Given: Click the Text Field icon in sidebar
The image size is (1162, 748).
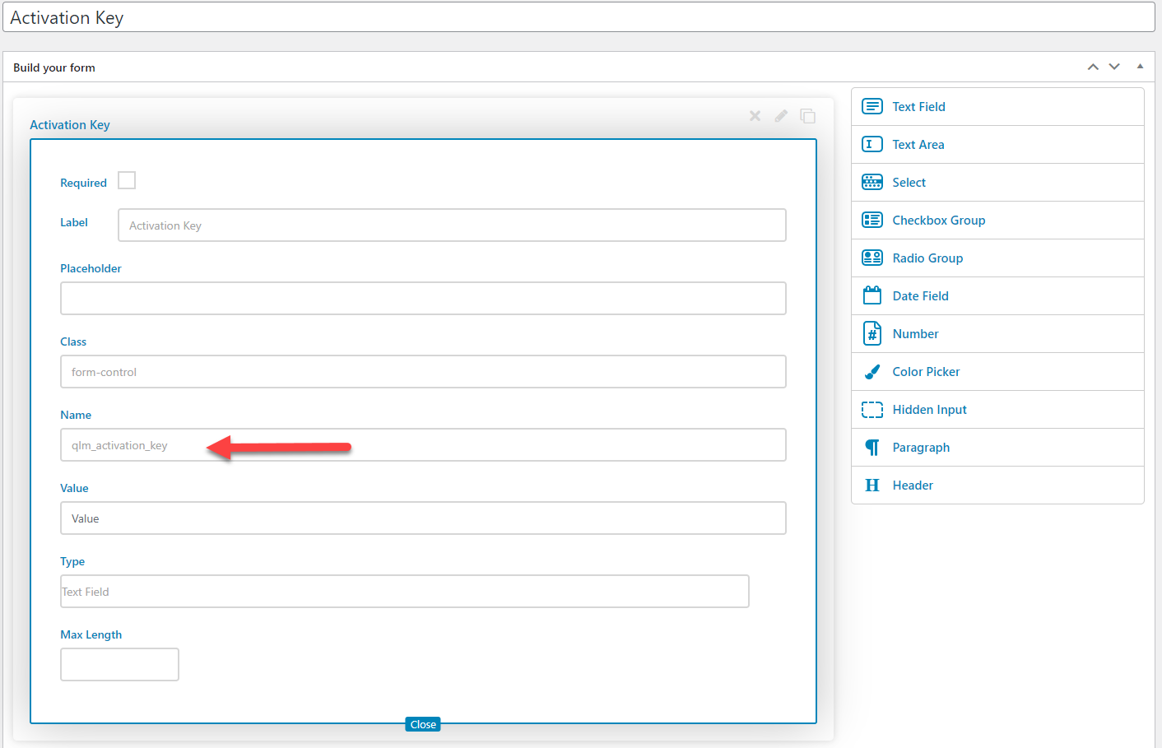Looking at the screenshot, I should [x=872, y=106].
